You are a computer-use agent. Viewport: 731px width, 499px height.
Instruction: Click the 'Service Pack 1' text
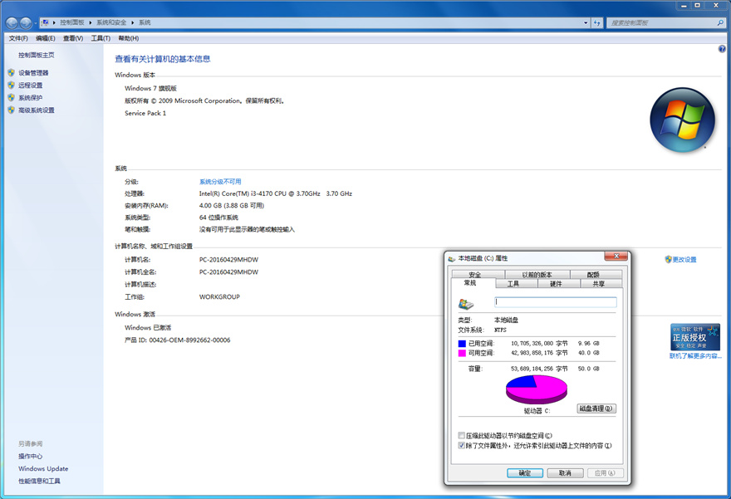click(145, 113)
